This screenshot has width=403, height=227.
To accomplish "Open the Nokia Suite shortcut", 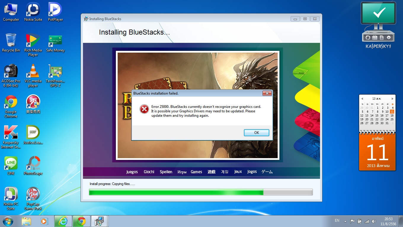I will pos(33,12).
